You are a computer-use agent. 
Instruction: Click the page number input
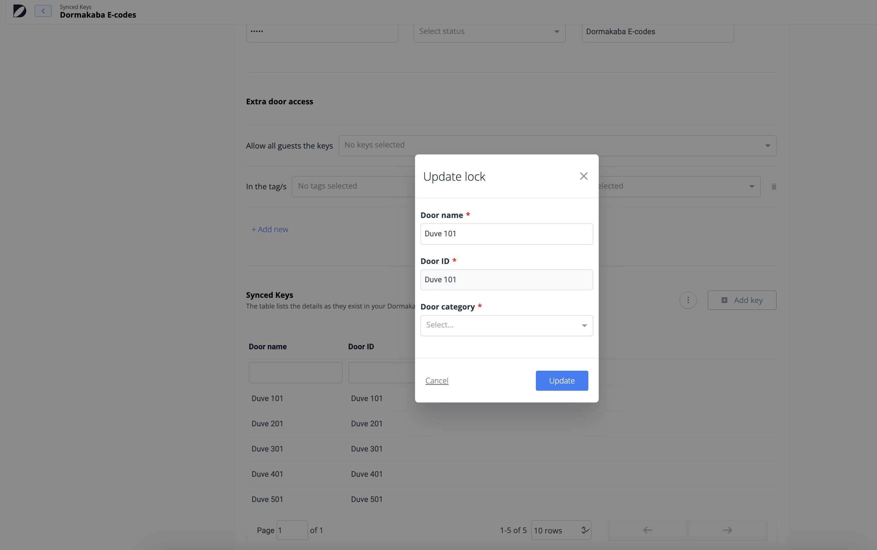tap(292, 530)
